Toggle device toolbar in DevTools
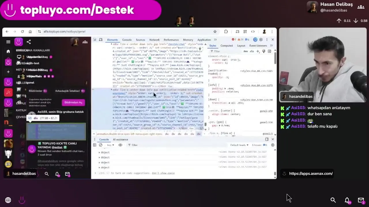Image resolution: width=369 pixels, height=207 pixels. tap(101, 40)
